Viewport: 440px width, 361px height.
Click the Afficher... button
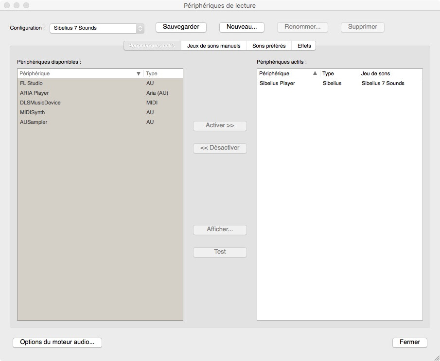[x=220, y=229]
